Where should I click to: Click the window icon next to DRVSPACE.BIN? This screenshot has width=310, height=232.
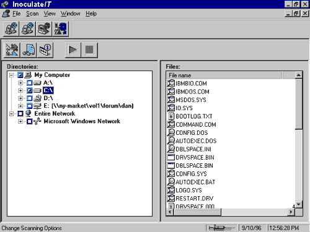(171, 157)
